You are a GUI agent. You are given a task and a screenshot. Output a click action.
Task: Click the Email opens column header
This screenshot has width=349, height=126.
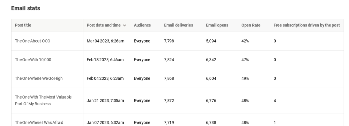pyautogui.click(x=217, y=25)
